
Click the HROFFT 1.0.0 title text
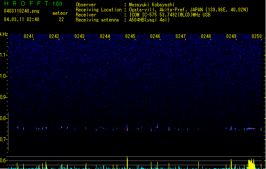coord(33,3)
